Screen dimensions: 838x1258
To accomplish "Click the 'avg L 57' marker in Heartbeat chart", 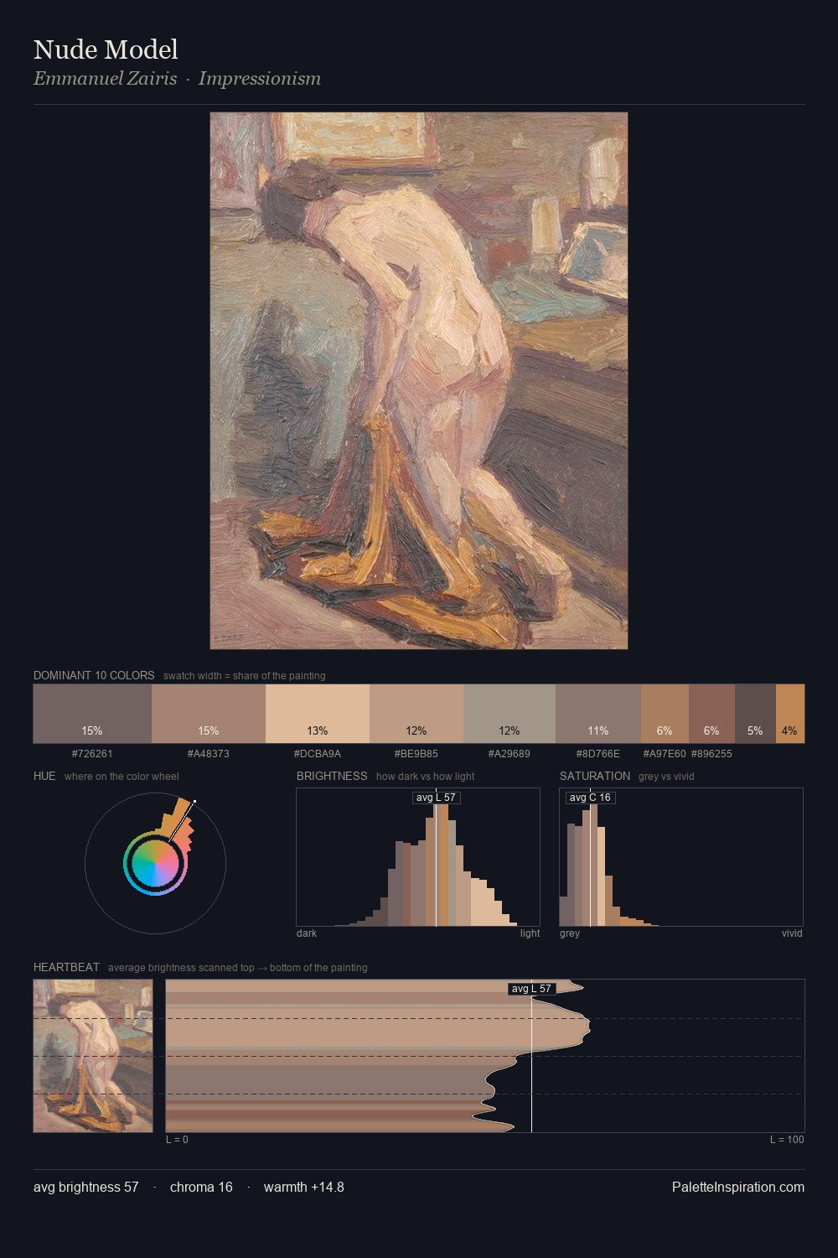I will [532, 989].
